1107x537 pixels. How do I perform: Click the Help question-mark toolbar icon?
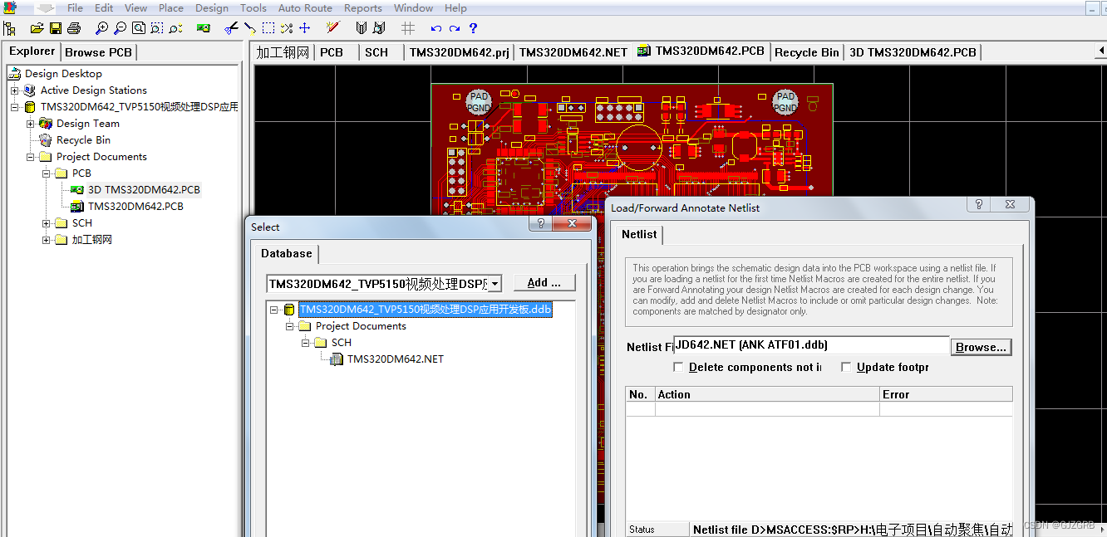473,27
